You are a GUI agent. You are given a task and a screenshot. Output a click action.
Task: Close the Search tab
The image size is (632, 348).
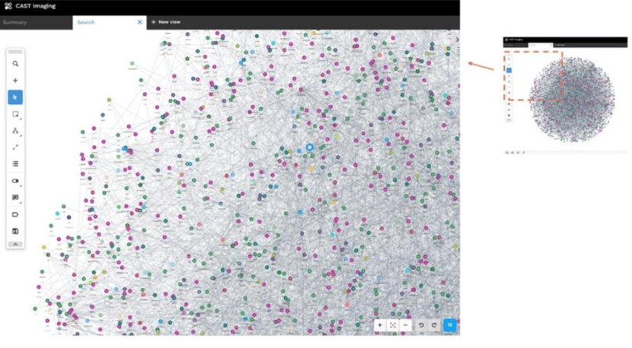coord(139,22)
